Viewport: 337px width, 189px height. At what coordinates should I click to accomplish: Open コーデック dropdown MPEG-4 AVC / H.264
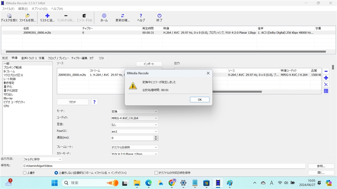135,118
